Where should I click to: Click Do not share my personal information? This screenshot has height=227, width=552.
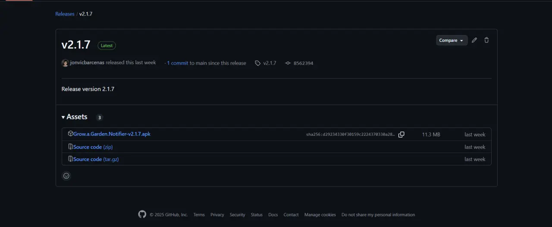coord(378,215)
